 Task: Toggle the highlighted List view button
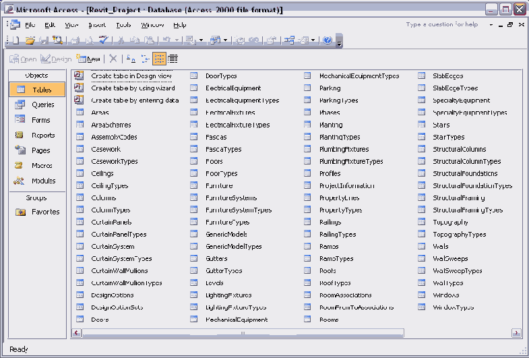pyautogui.click(x=159, y=59)
